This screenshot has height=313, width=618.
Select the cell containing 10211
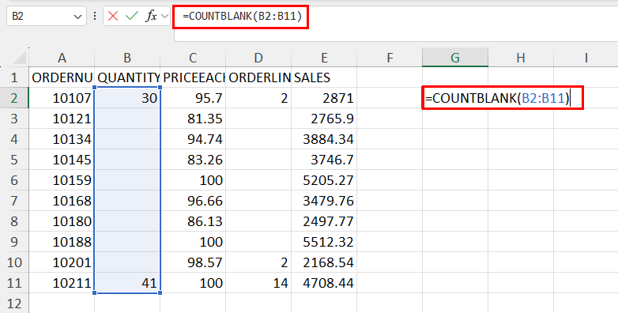point(62,282)
